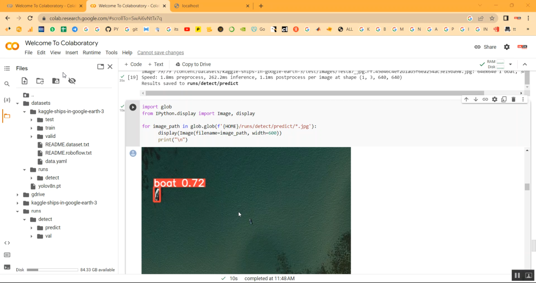Open the RAM and Disk dropdown arrow
536x283 pixels.
point(510,64)
